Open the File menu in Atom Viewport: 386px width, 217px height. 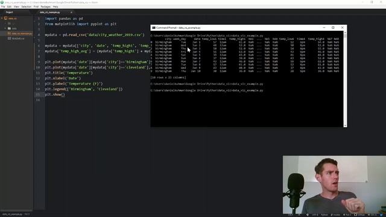pos(3,7)
